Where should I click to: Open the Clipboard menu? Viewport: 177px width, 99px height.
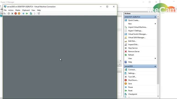pos(26,10)
